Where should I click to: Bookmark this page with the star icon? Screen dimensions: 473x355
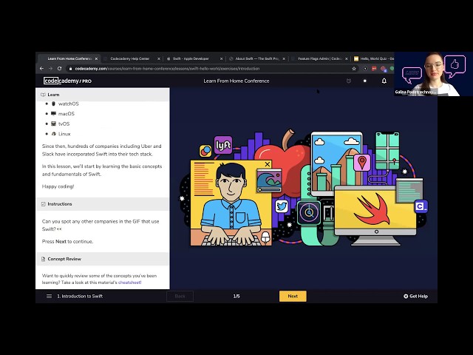pos(354,69)
